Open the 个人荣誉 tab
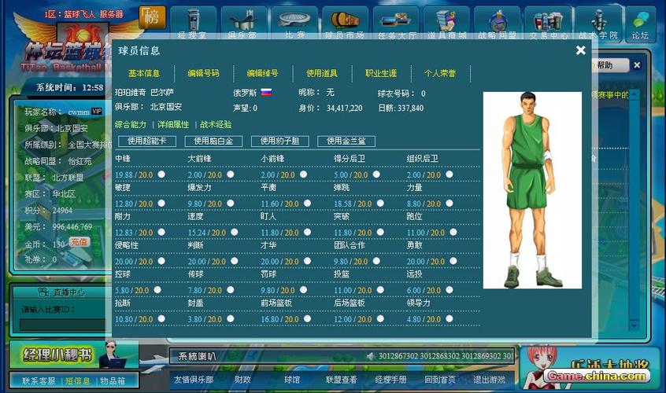The width and height of the screenshot is (666, 393). [x=439, y=73]
